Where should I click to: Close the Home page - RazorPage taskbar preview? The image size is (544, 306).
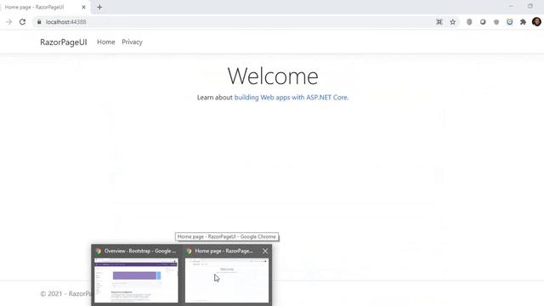pyautogui.click(x=265, y=251)
